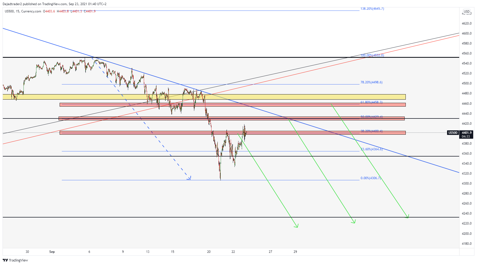Select the 61.80%(4458.3) Fibonacci label

click(x=371, y=102)
